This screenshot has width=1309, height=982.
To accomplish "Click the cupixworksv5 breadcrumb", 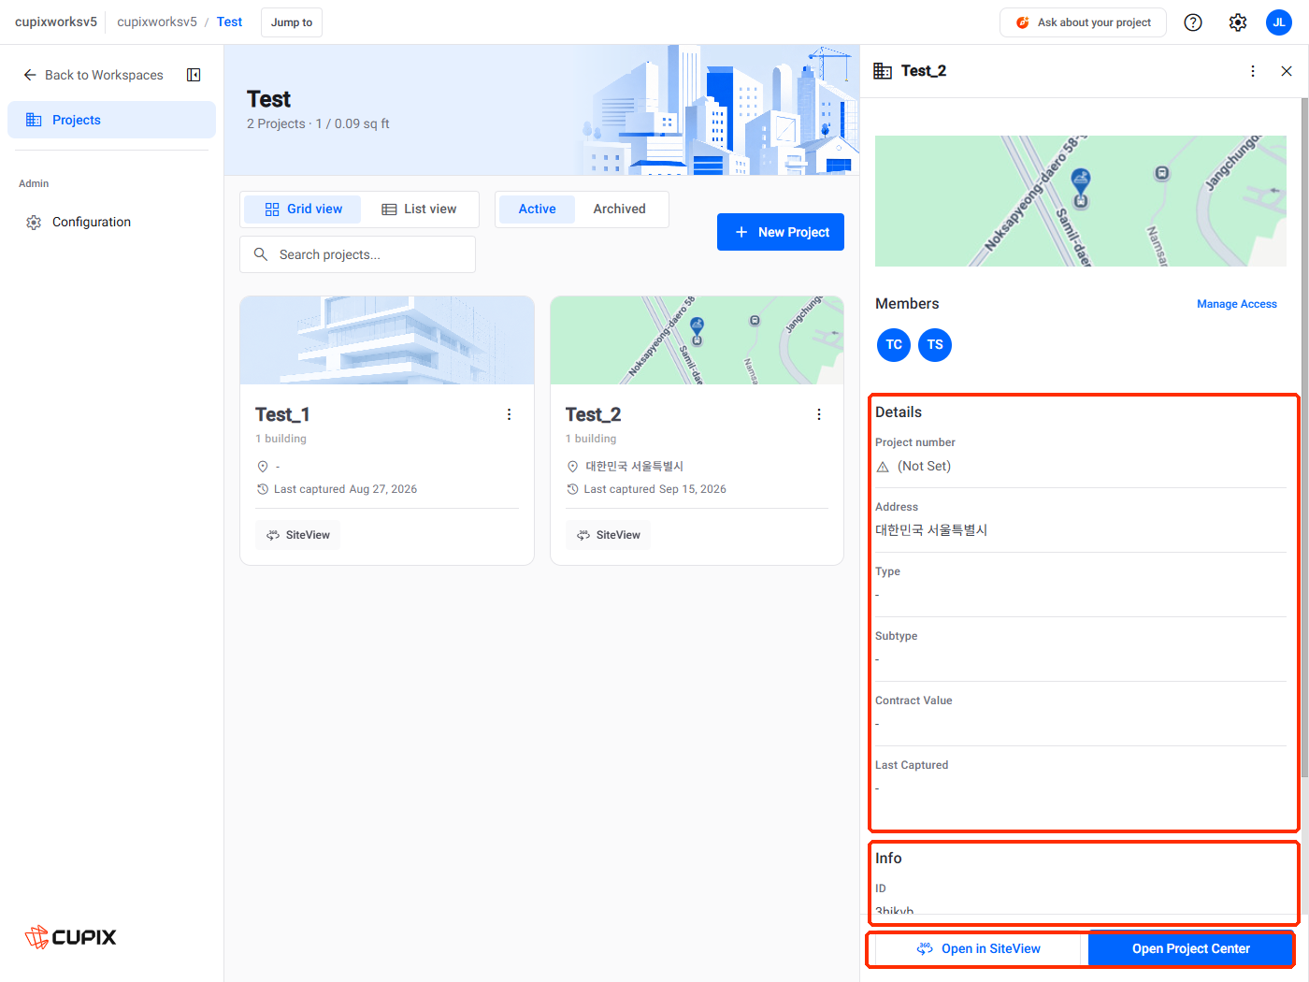I will tap(157, 22).
